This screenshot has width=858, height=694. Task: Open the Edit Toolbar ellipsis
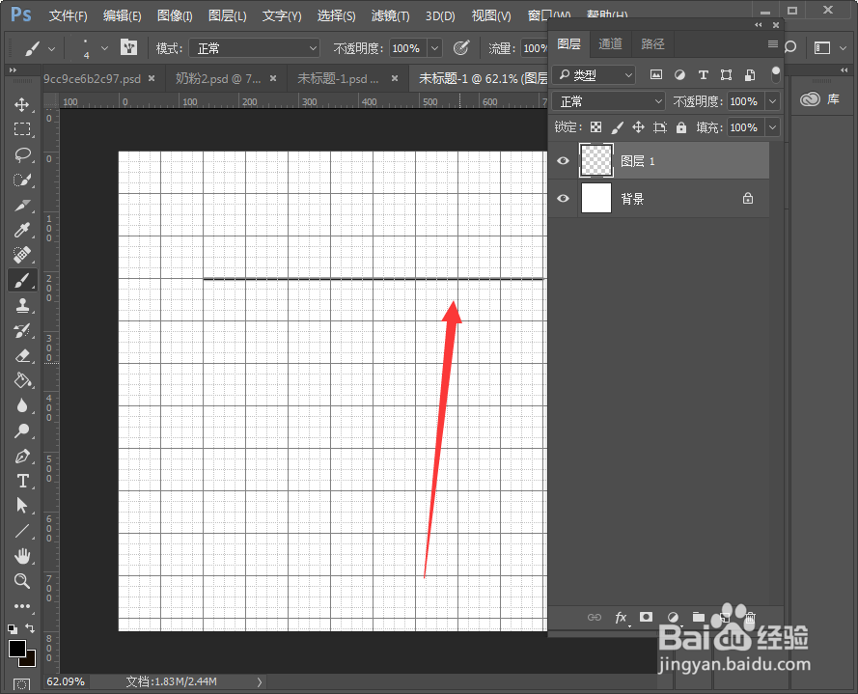coord(22,606)
